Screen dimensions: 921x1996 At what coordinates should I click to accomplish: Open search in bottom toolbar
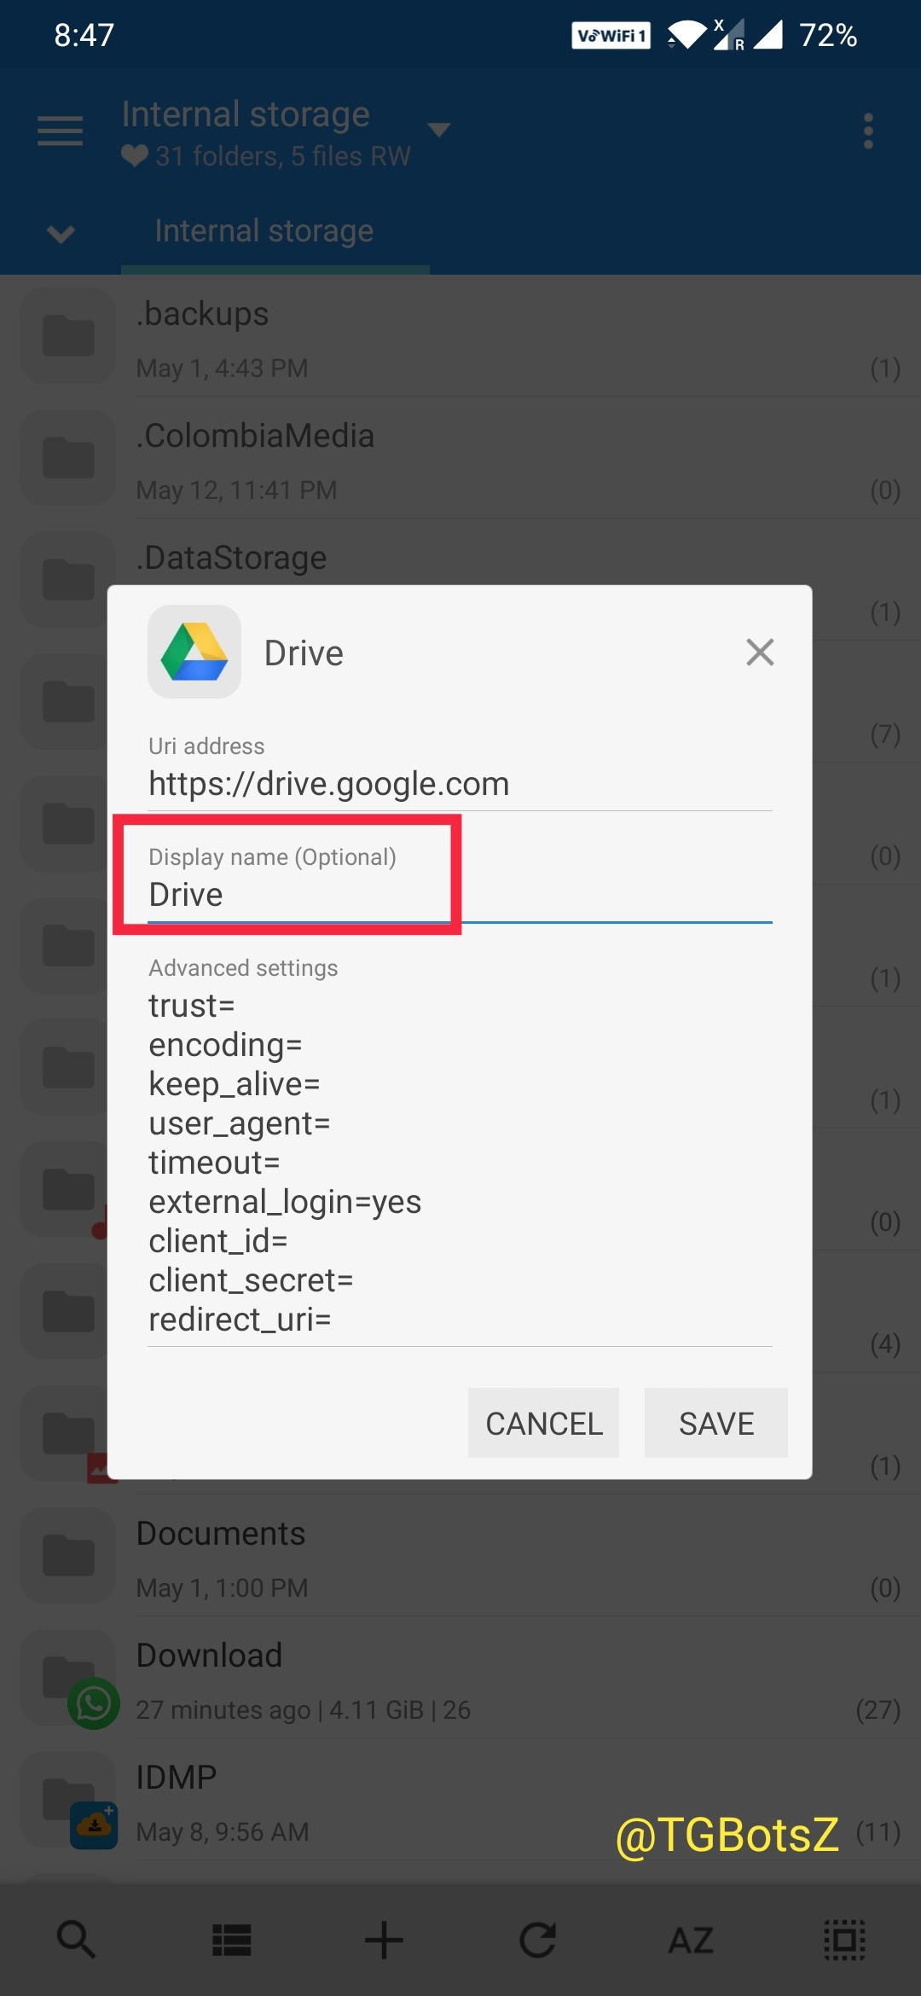click(x=76, y=1940)
